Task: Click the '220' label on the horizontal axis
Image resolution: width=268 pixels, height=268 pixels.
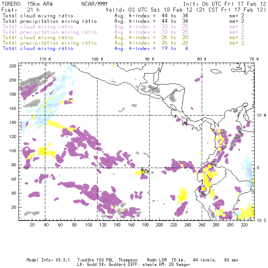Action: click(x=173, y=225)
